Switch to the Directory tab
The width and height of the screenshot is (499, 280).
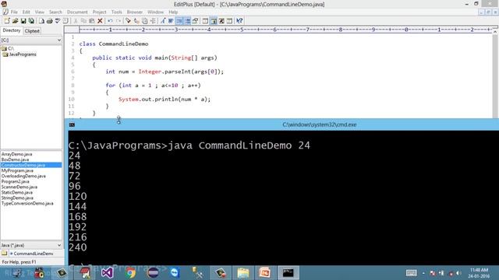tap(12, 30)
